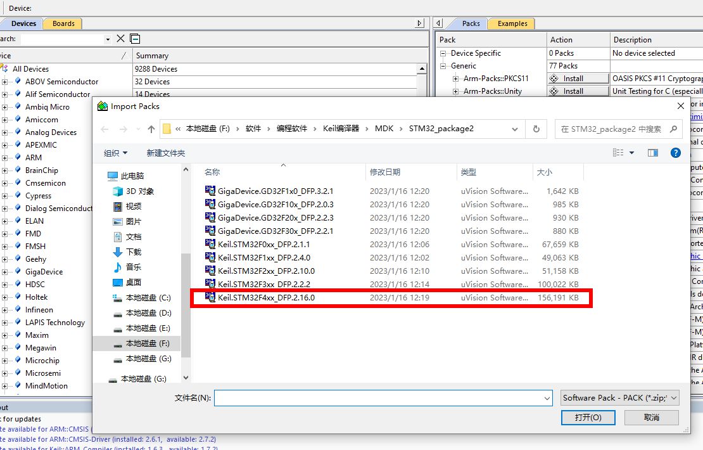Switch to the Boards tab
The width and height of the screenshot is (703, 450).
pyautogui.click(x=63, y=24)
